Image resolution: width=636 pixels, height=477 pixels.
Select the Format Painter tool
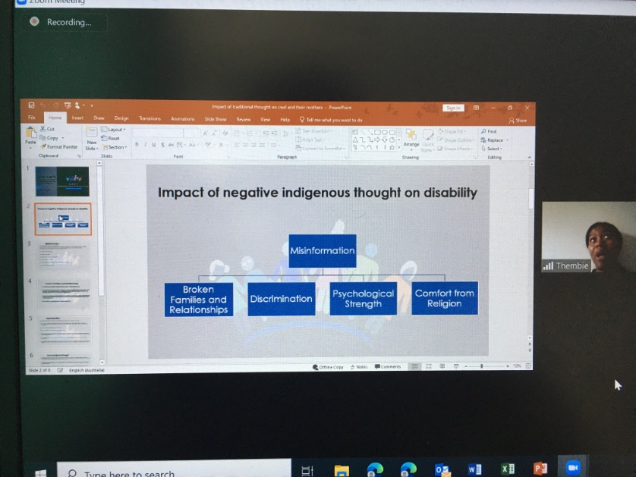(58, 146)
